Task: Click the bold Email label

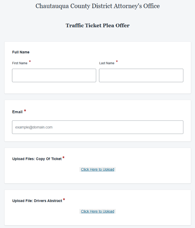Action: [x=17, y=112]
